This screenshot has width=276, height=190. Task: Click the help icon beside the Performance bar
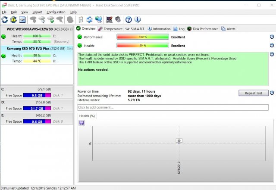(272, 37)
